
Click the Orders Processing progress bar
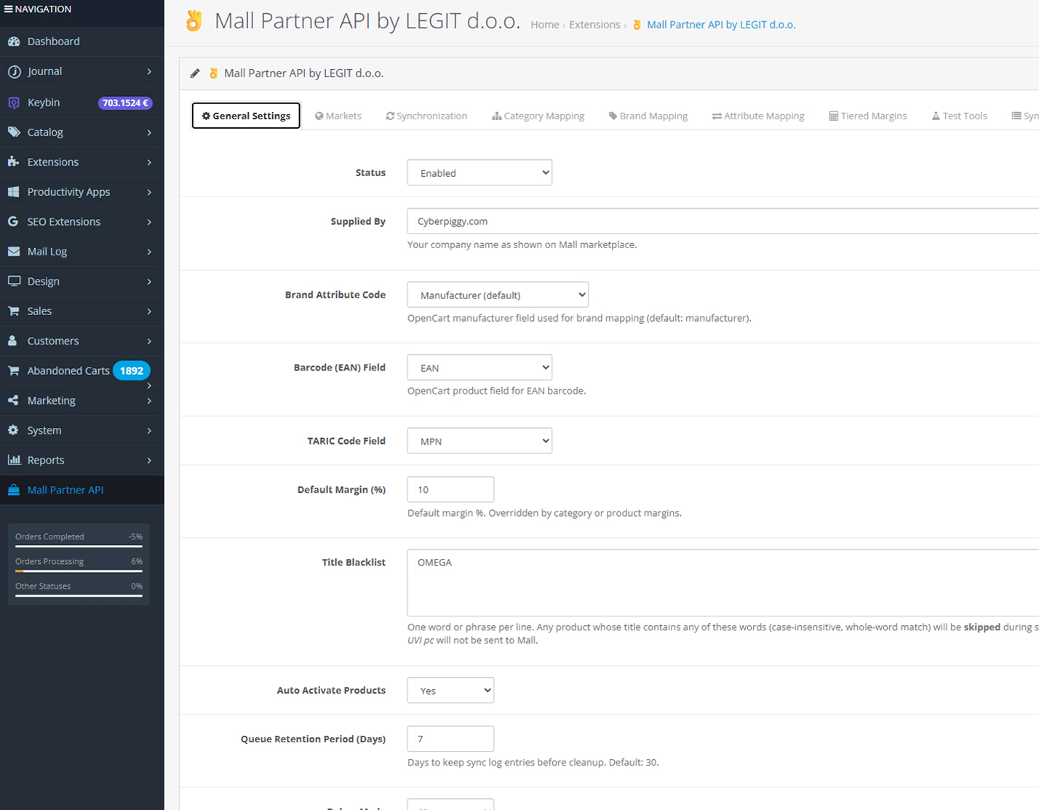[79, 571]
